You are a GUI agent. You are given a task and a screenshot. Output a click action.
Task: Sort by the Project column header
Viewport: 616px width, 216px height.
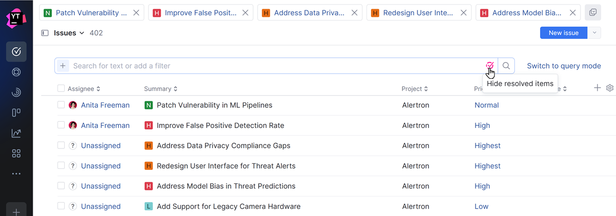[415, 89]
